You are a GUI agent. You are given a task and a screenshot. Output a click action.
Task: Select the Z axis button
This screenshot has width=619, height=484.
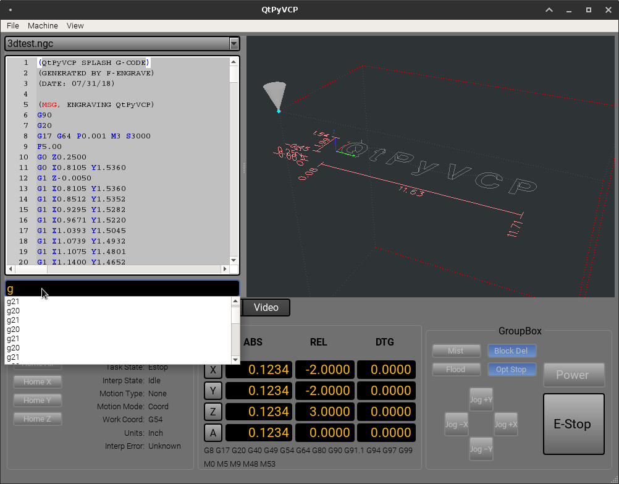coord(213,412)
